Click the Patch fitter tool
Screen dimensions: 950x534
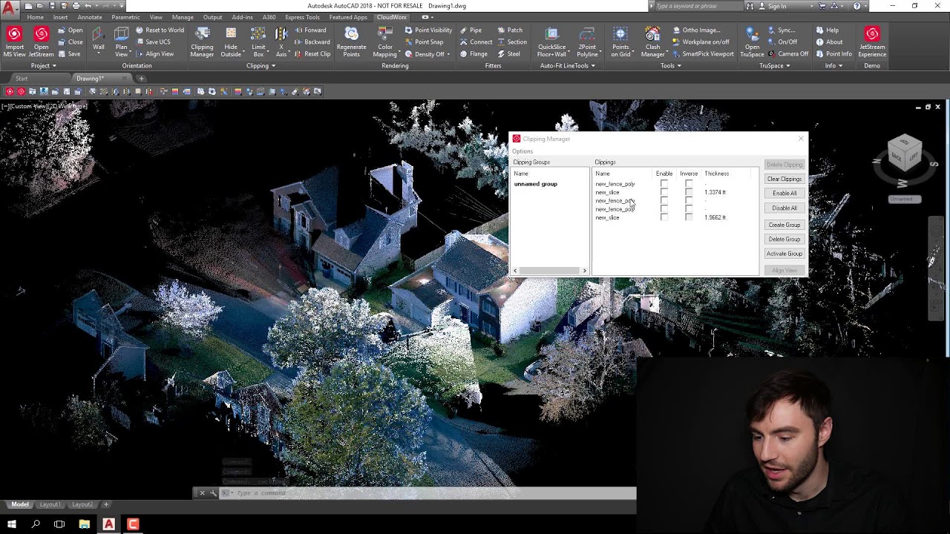[x=510, y=30]
